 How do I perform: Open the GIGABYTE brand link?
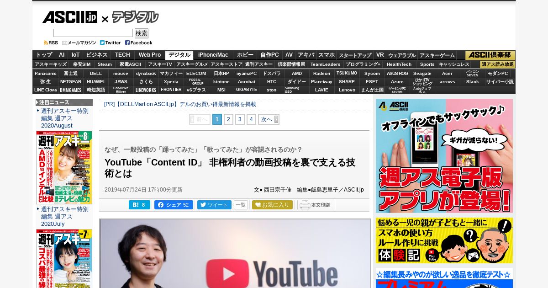point(247,90)
